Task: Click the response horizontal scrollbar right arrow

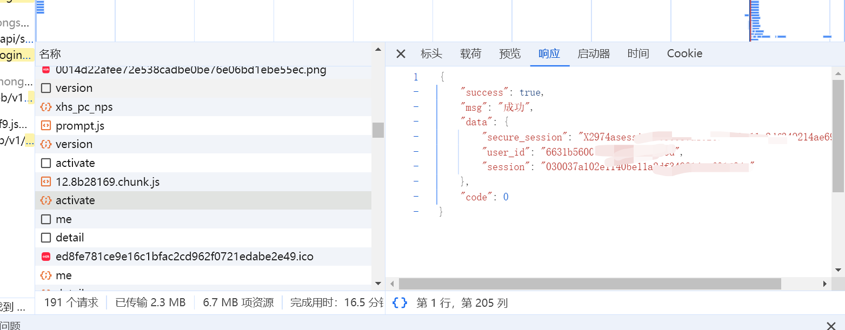Action: pos(825,284)
